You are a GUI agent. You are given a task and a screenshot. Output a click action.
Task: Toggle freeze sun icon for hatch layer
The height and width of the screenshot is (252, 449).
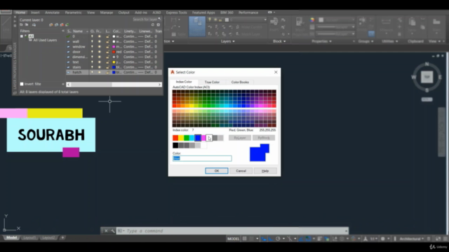[100, 72]
